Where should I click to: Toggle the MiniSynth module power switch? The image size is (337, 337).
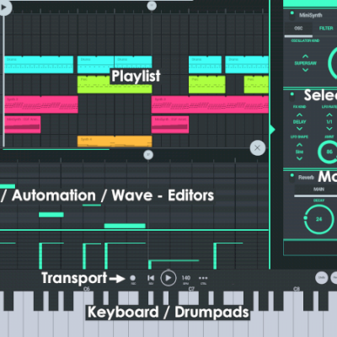click(x=292, y=13)
